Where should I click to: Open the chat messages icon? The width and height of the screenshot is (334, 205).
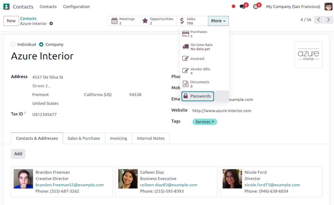tap(243, 6)
